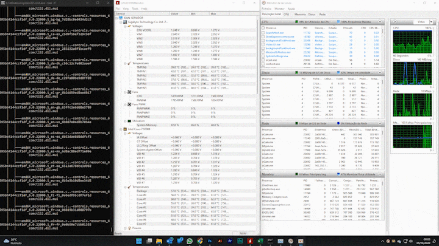Open the Vistas dropdown in graphs pane
Screen dimensions: 439x246
coord(432,22)
